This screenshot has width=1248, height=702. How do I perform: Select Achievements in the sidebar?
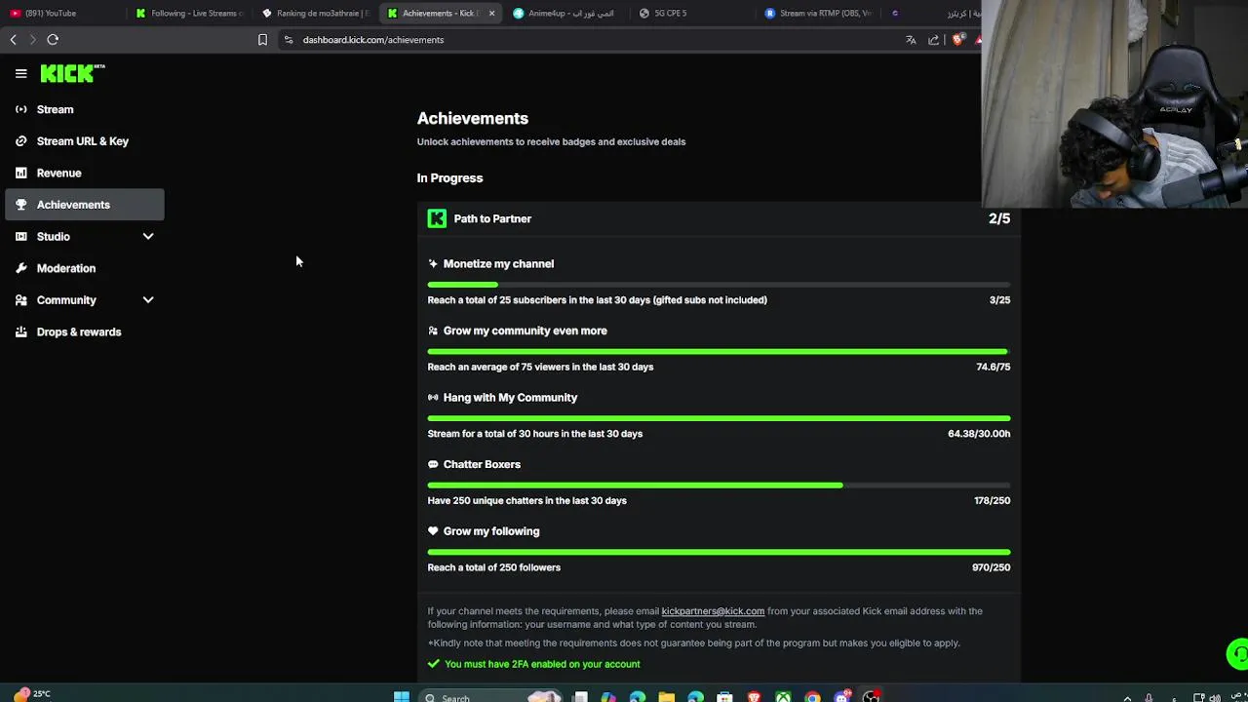[x=85, y=205]
